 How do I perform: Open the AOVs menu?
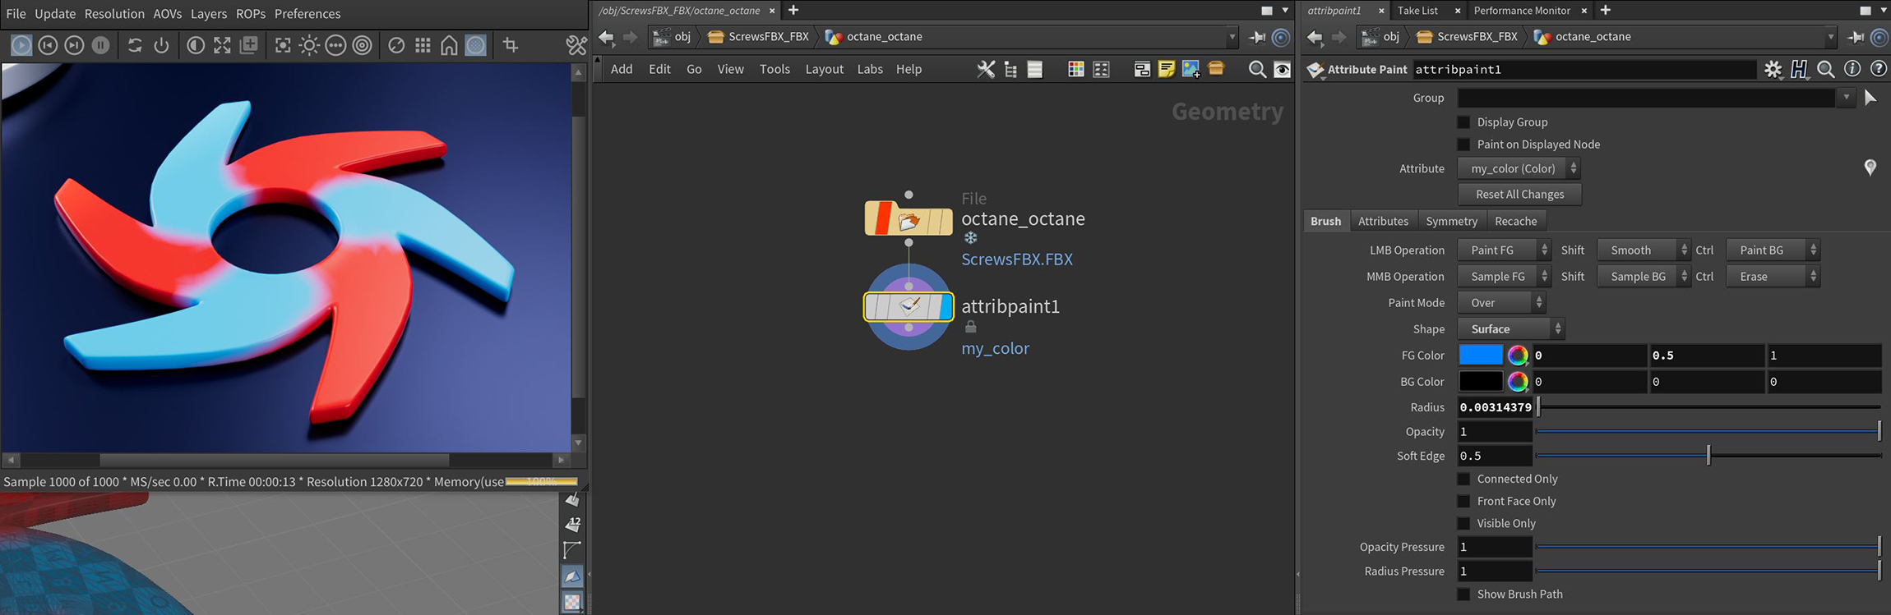167,14
